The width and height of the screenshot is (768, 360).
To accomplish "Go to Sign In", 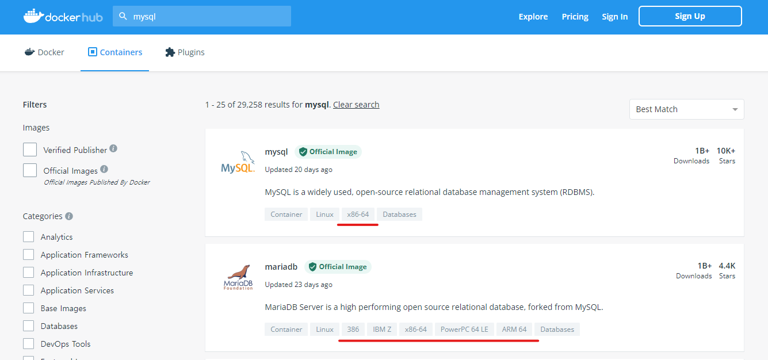I will pyautogui.click(x=615, y=17).
